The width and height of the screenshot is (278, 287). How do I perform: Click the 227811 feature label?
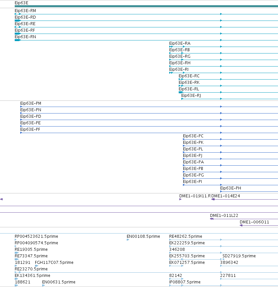(228, 276)
